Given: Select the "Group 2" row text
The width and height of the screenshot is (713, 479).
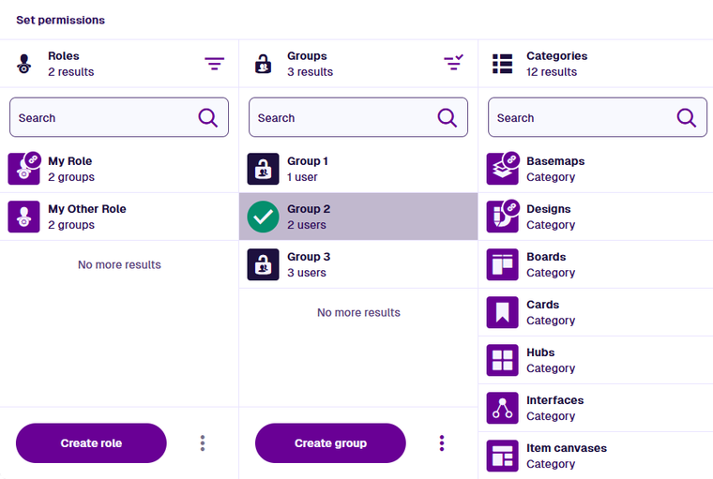Looking at the screenshot, I should (309, 209).
